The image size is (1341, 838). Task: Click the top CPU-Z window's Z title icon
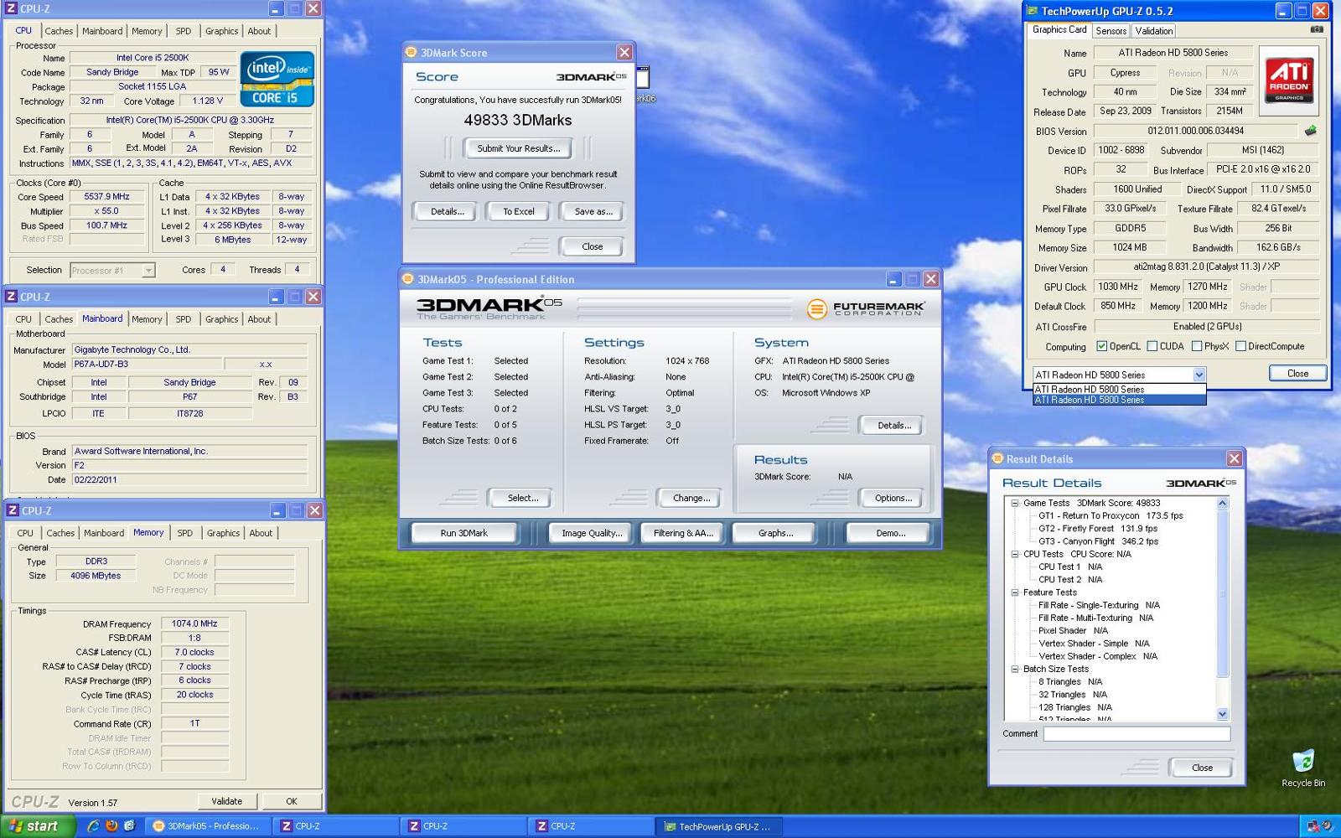tap(11, 8)
